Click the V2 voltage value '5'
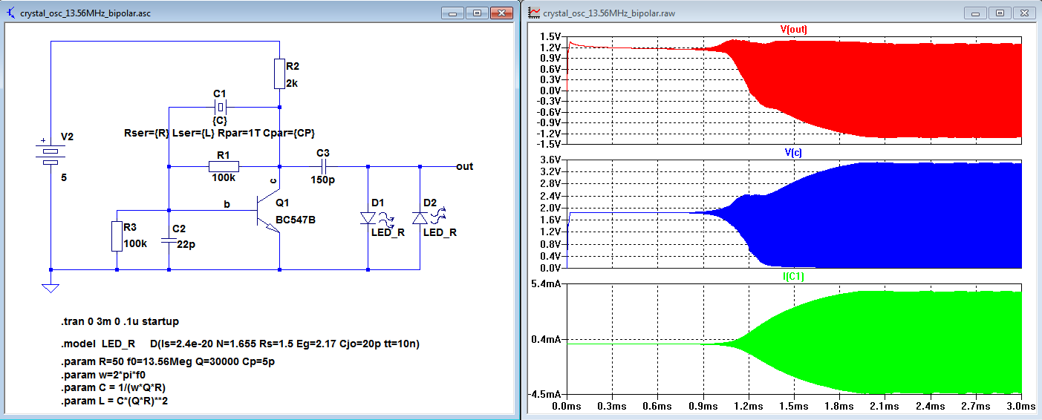This screenshot has width=1042, height=420. [64, 178]
